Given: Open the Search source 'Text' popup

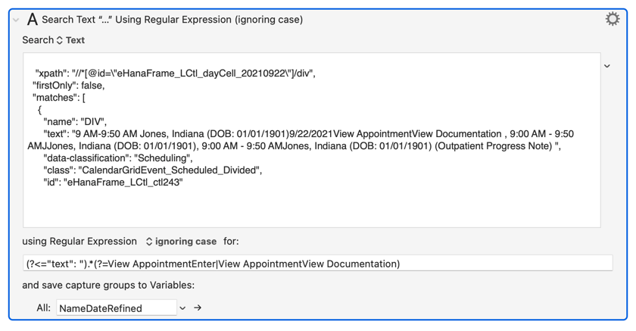Looking at the screenshot, I should [x=70, y=40].
